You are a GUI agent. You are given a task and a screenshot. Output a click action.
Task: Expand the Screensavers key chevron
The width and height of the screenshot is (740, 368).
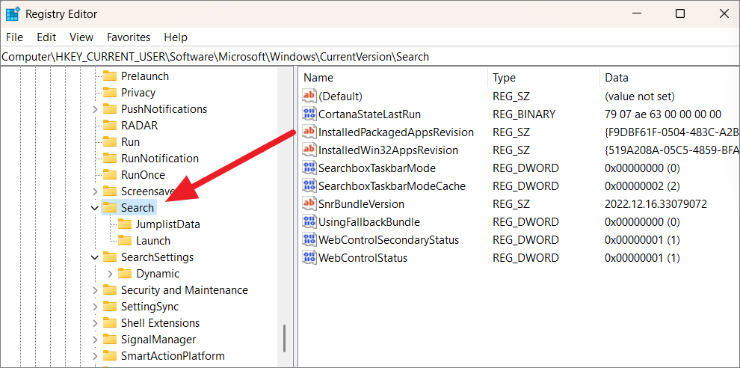click(95, 191)
